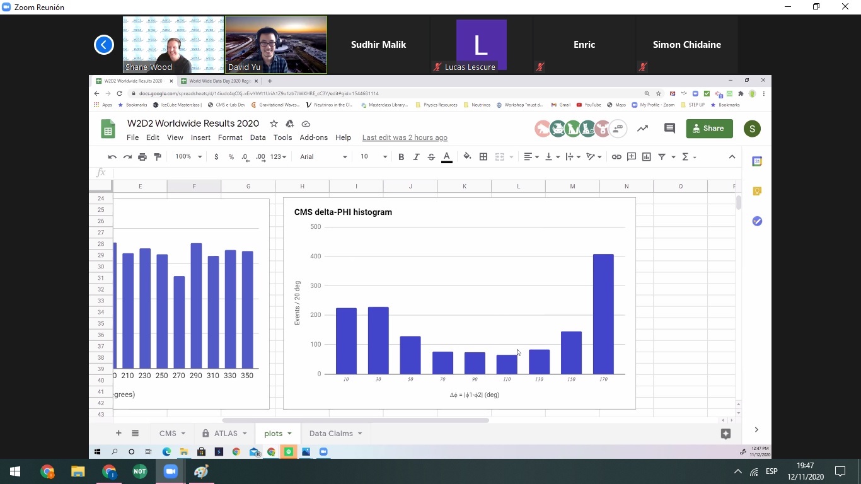Toggle bold formatting
This screenshot has width=861, height=484.
pos(401,157)
